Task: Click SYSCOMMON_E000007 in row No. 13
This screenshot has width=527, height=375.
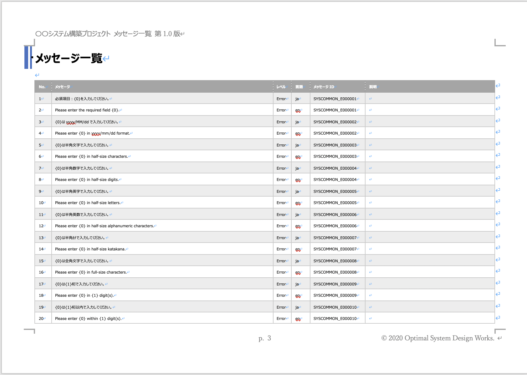Action: point(335,238)
